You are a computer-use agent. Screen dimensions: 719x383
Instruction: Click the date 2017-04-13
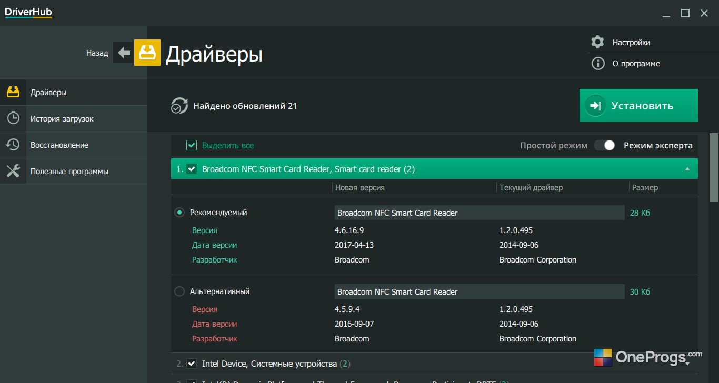click(354, 245)
